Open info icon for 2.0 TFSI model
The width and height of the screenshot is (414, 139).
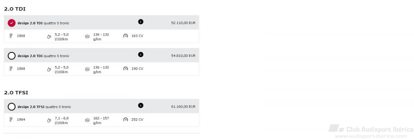(x=140, y=106)
